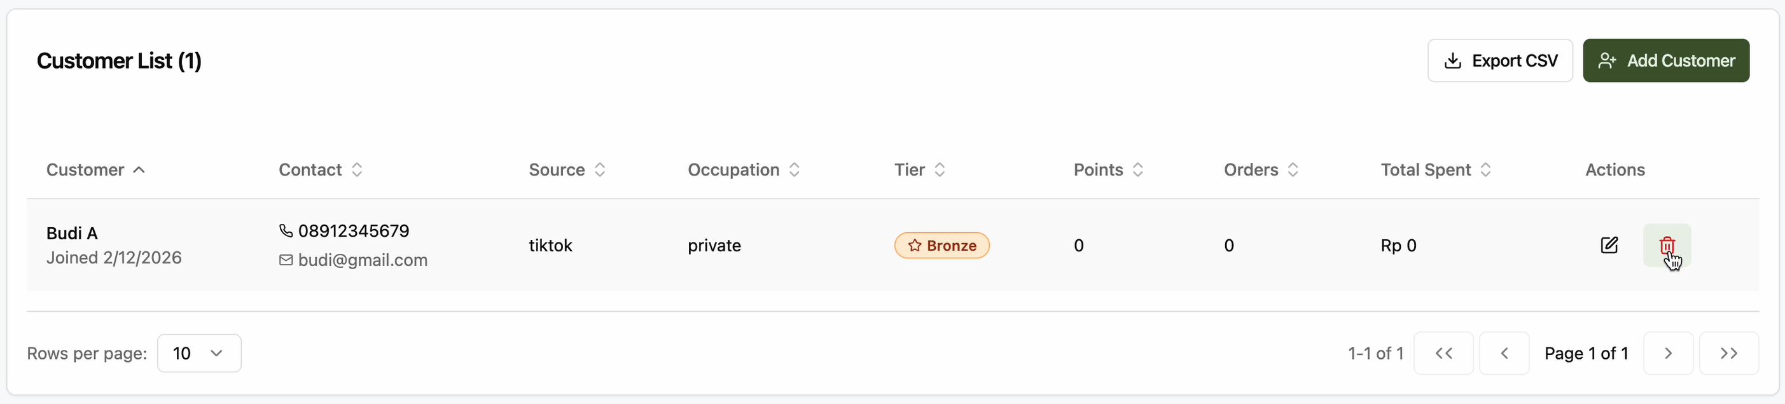Jump to the last page arrow
The height and width of the screenshot is (404, 1785).
pyautogui.click(x=1728, y=353)
